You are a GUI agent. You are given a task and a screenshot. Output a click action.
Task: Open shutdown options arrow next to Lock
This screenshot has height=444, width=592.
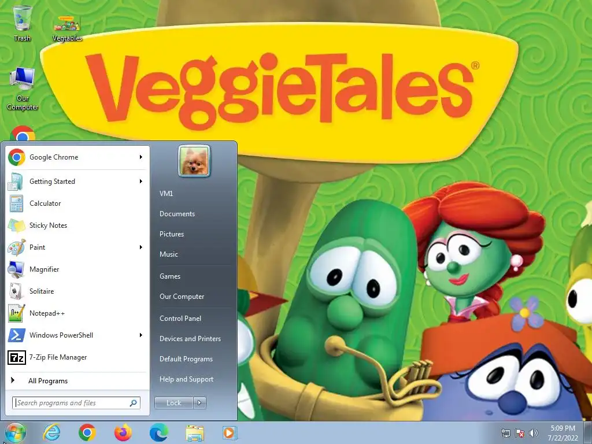click(199, 403)
